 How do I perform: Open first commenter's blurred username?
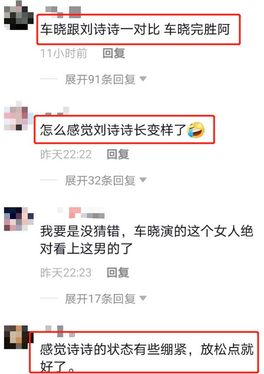coord(63,12)
